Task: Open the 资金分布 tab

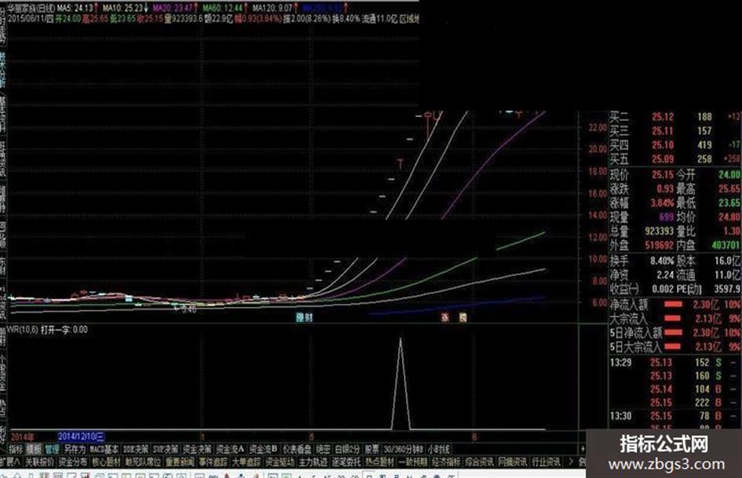Action: 73,462
